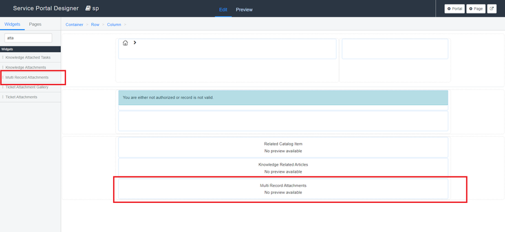Select Ticket Attachments widget
505x232 pixels.
click(x=30, y=97)
